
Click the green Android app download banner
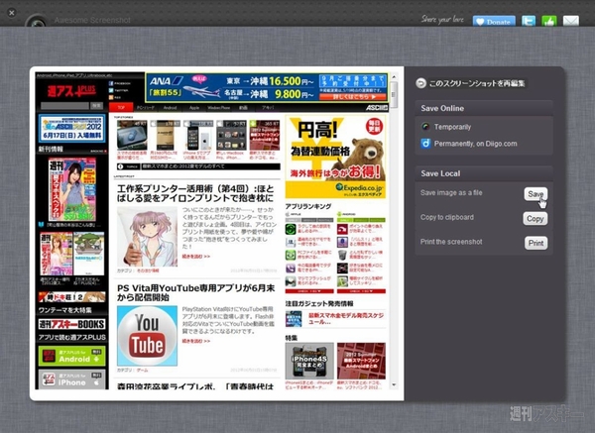pos(71,356)
